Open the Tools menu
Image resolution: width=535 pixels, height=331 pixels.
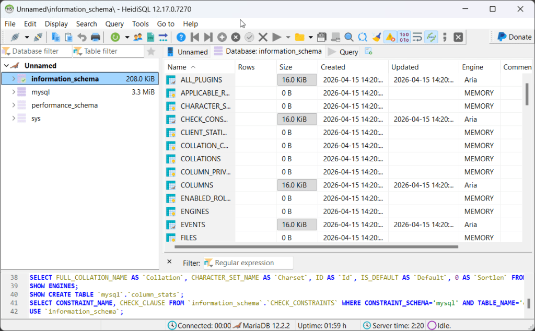[140, 23]
